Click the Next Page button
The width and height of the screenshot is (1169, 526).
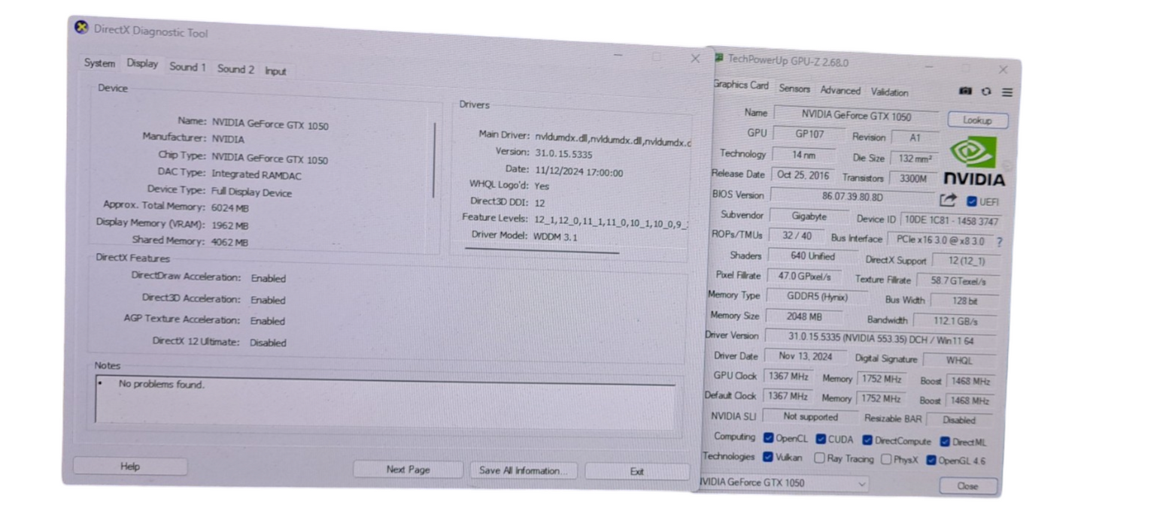pyautogui.click(x=408, y=470)
